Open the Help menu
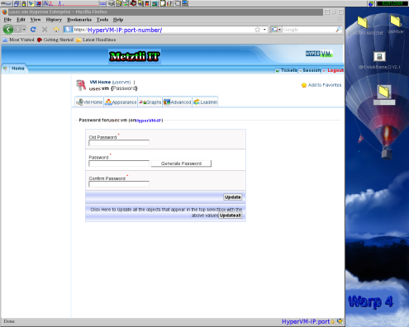 [x=118, y=20]
